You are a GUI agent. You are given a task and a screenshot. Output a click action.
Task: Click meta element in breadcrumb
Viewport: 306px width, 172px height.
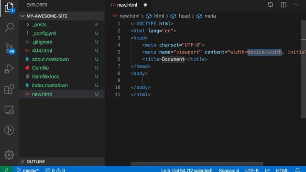(210, 16)
